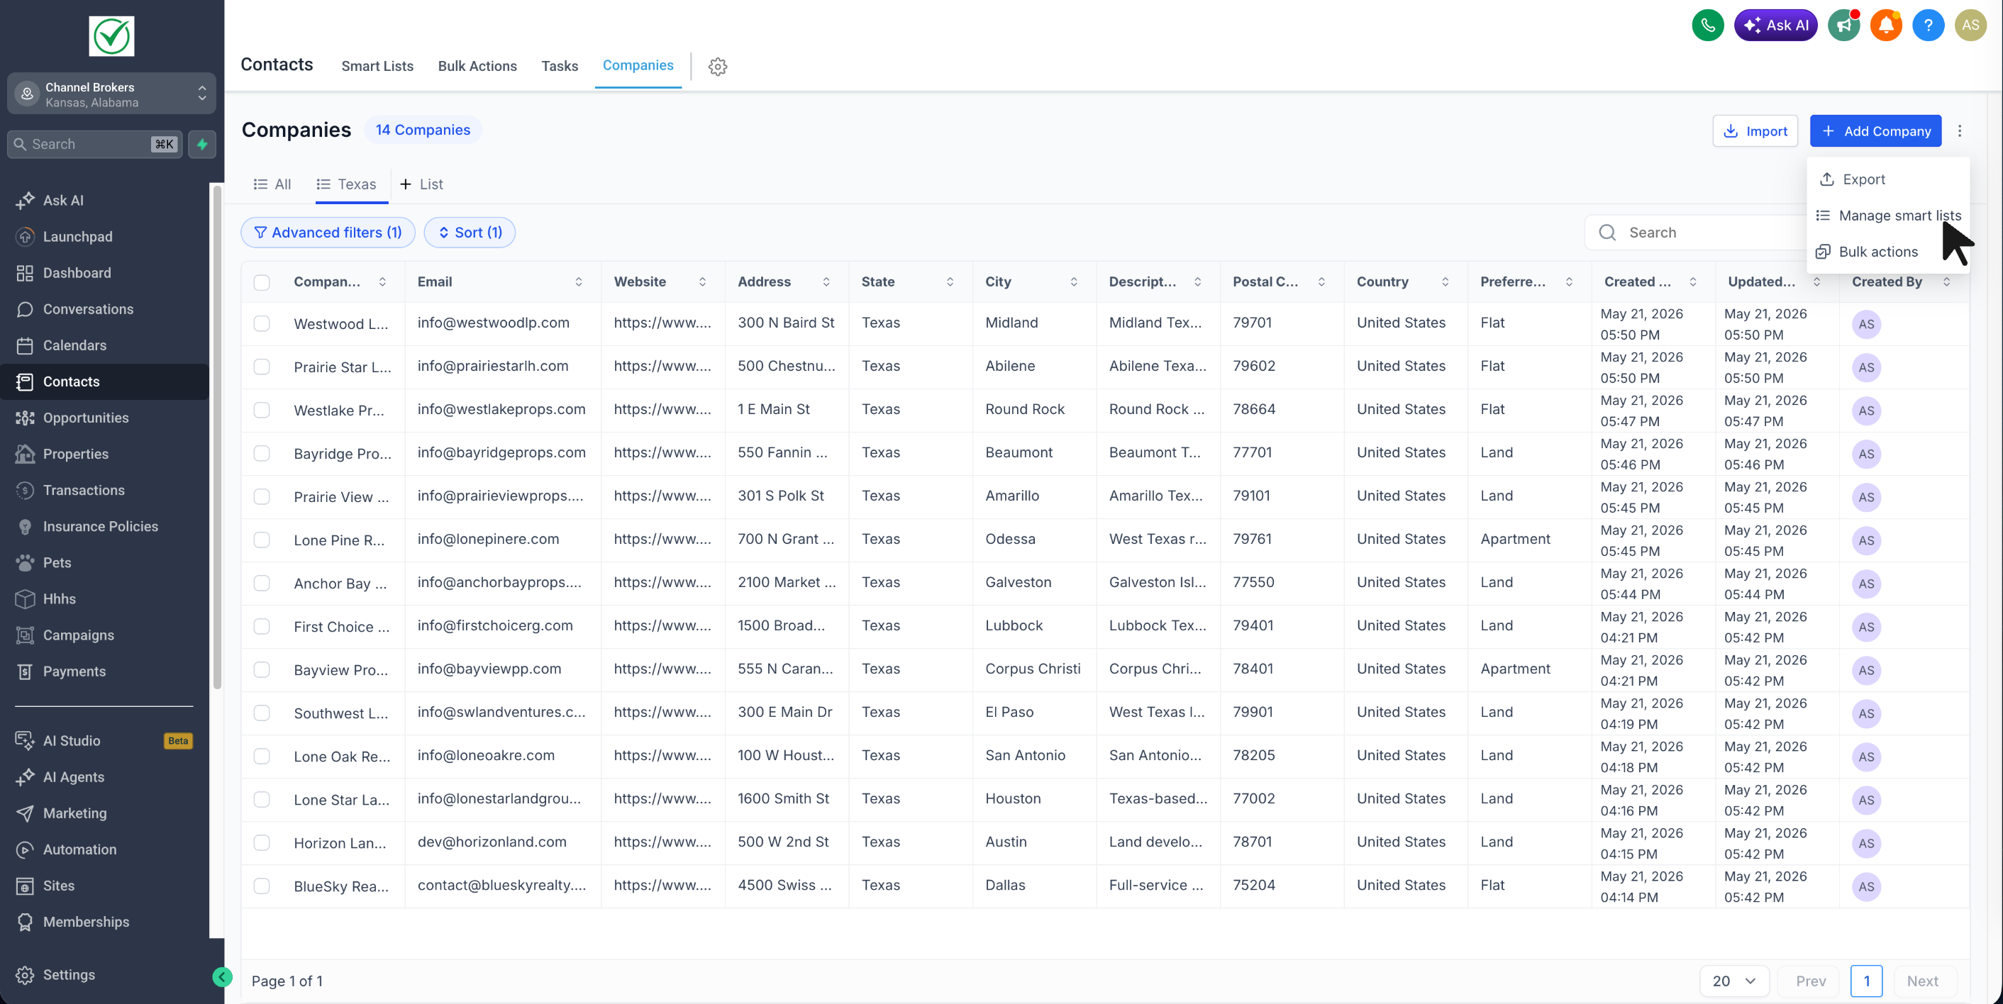Sort by the Email column
This screenshot has height=1004, width=2003.
pyautogui.click(x=579, y=282)
